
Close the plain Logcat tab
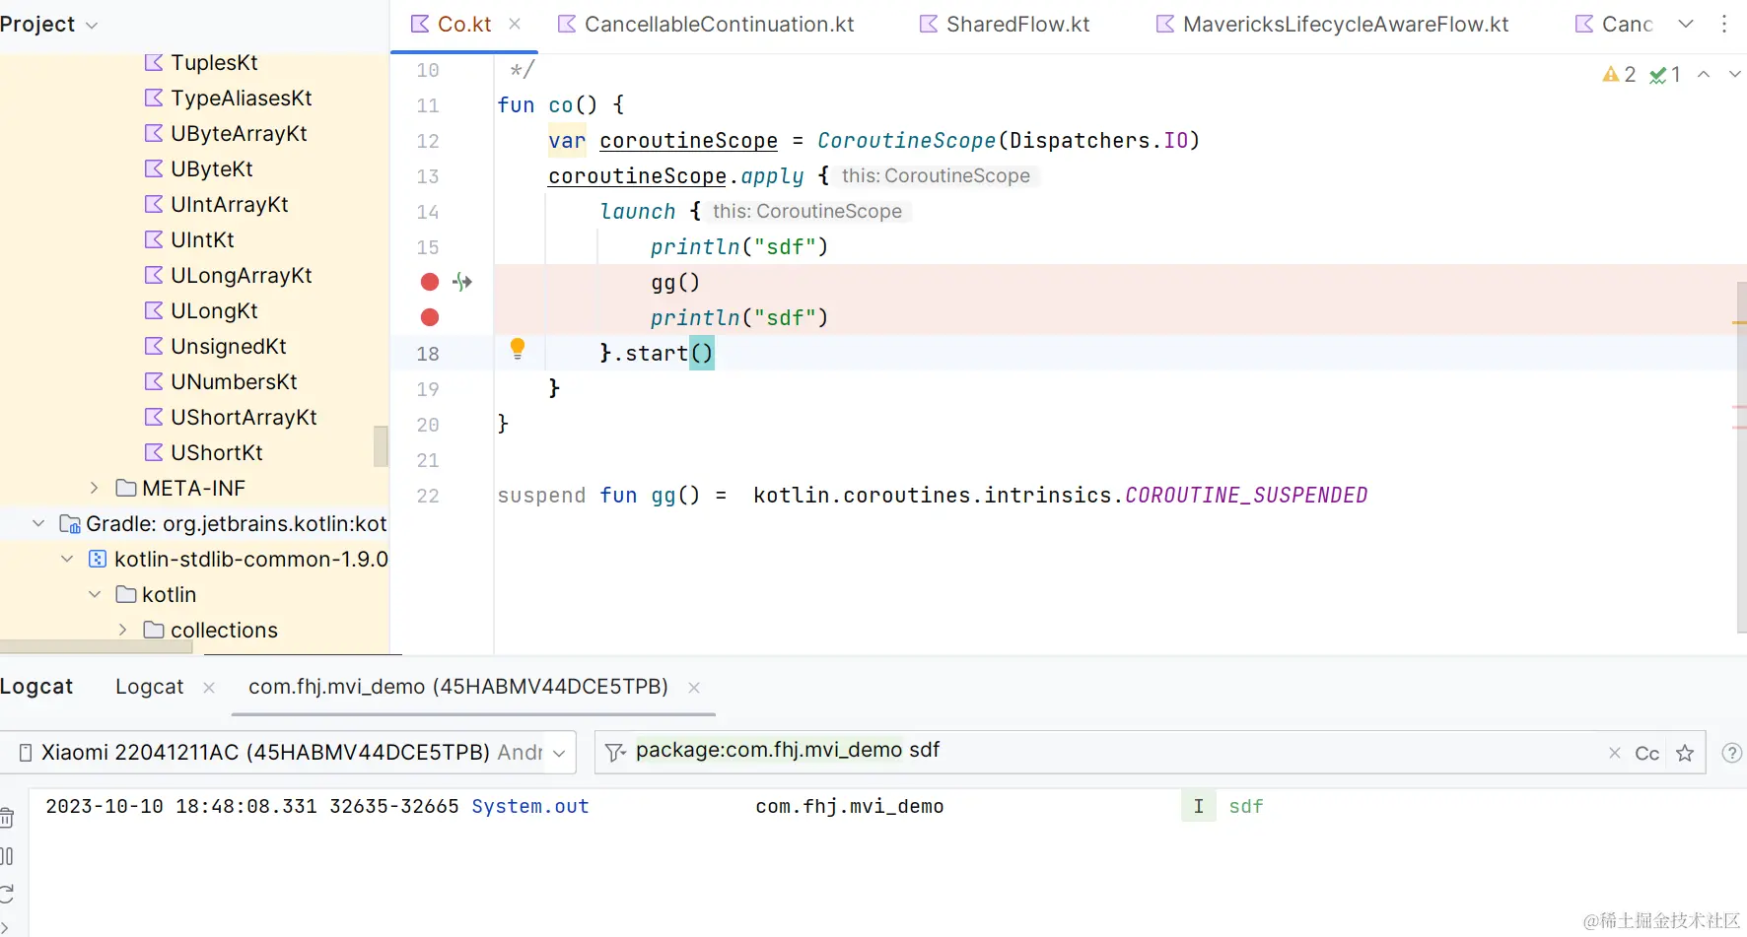pyautogui.click(x=209, y=689)
